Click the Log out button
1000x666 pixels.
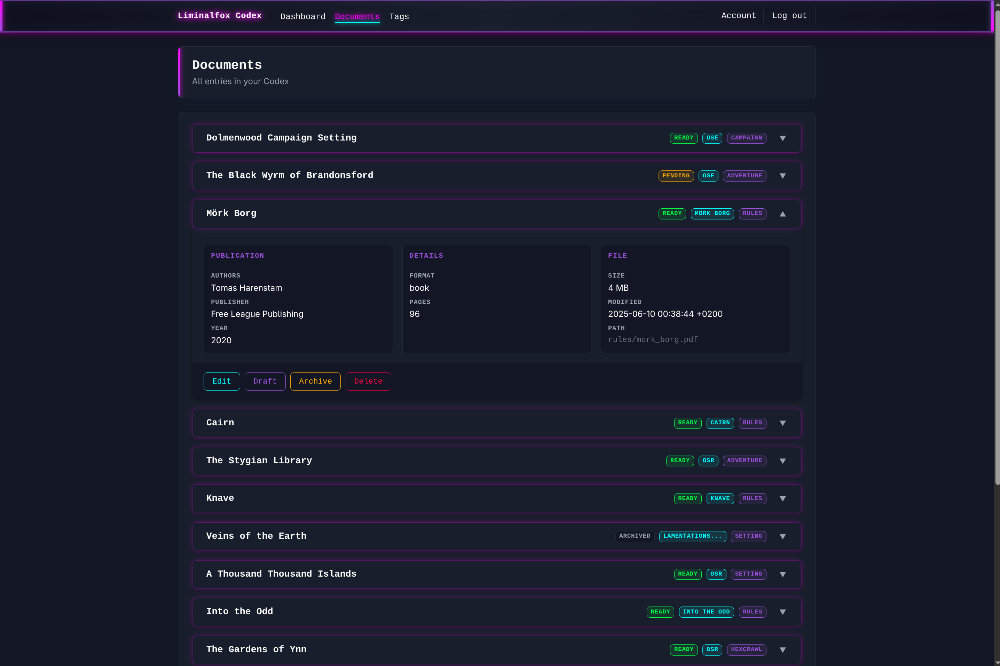(789, 16)
